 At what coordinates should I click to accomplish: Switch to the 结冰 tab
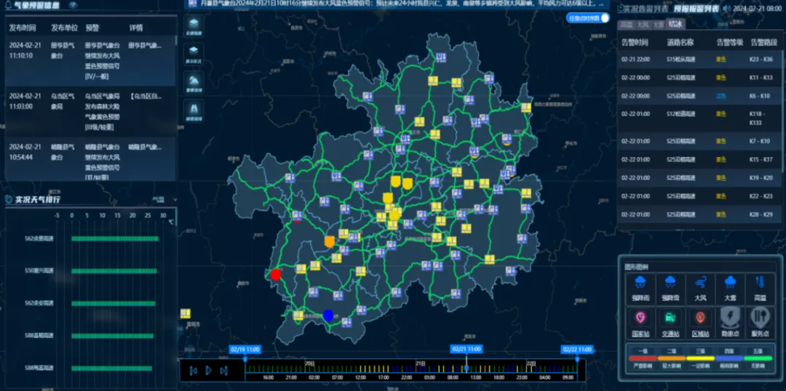675,25
